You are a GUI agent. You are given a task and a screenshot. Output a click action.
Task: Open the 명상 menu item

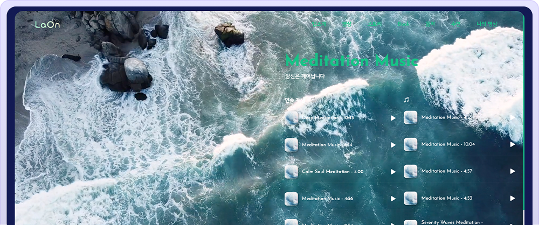[x=347, y=24]
